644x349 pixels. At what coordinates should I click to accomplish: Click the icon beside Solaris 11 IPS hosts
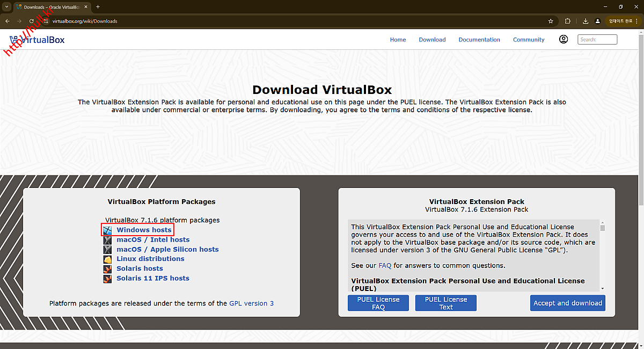(107, 279)
